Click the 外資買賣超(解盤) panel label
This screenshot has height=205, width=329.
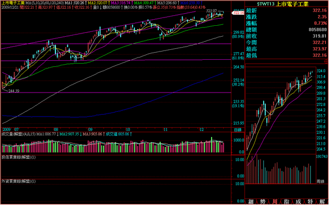coord(19,181)
